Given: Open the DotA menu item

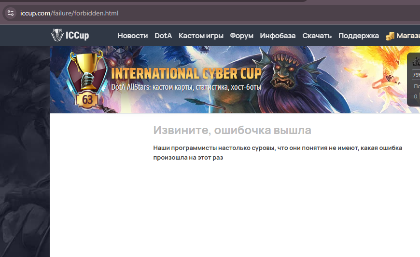Looking at the screenshot, I should click(x=163, y=36).
